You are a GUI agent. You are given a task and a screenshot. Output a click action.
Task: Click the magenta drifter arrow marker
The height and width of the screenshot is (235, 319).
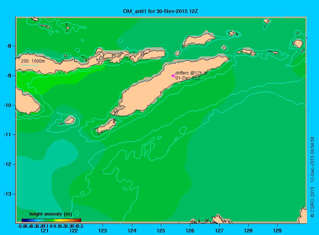click(173, 76)
